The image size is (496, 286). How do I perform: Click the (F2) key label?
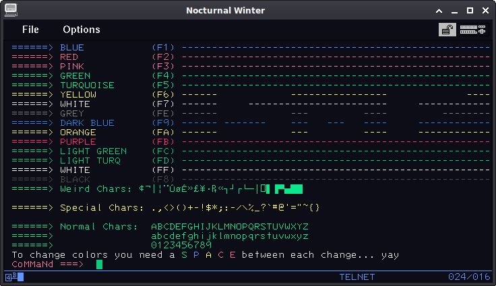(163, 57)
